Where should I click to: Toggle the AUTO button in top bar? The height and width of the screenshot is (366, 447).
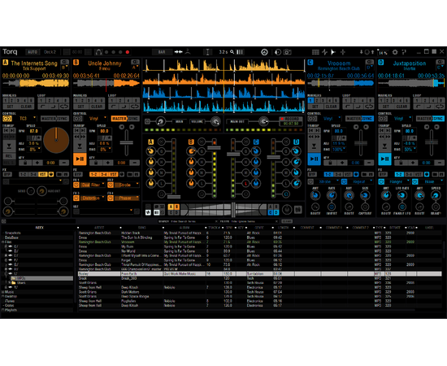click(x=33, y=52)
